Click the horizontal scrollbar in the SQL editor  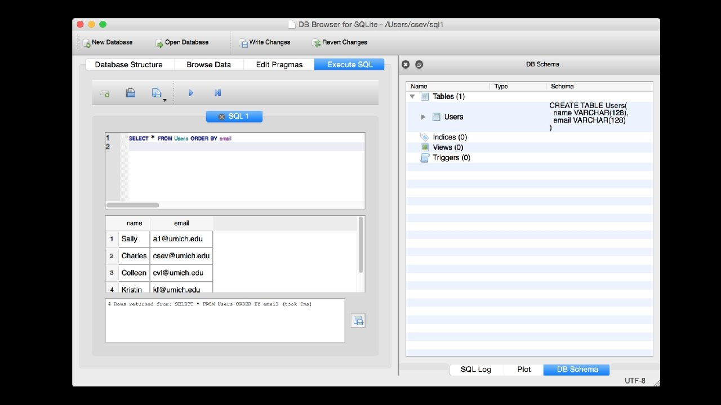point(132,205)
